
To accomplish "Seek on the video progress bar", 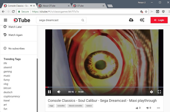I will click(104, 87).
